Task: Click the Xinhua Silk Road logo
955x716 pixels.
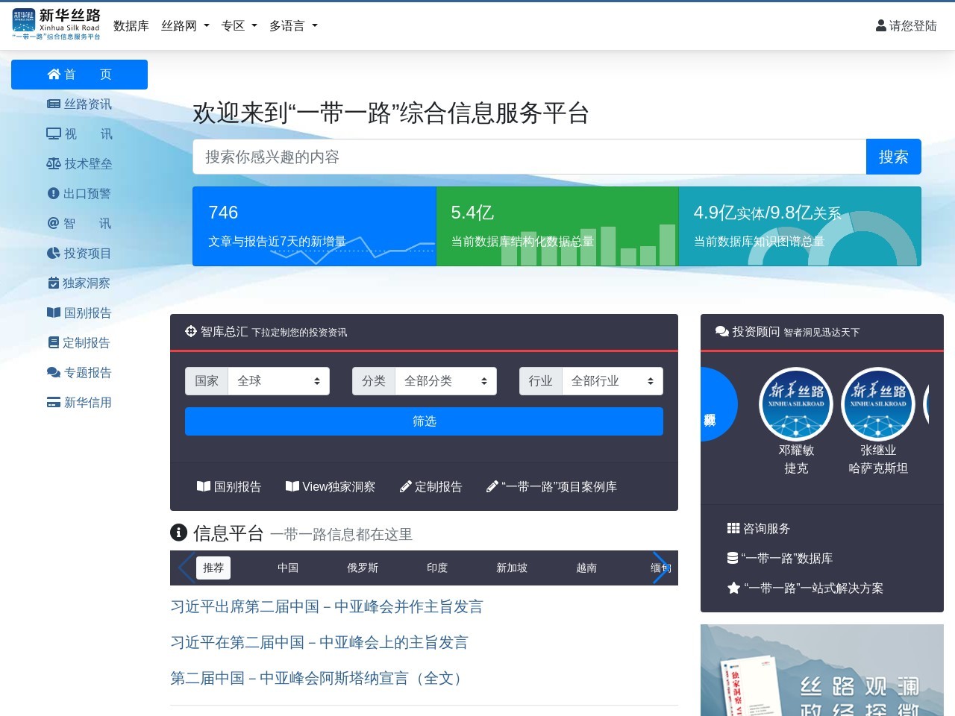Action: (x=57, y=25)
